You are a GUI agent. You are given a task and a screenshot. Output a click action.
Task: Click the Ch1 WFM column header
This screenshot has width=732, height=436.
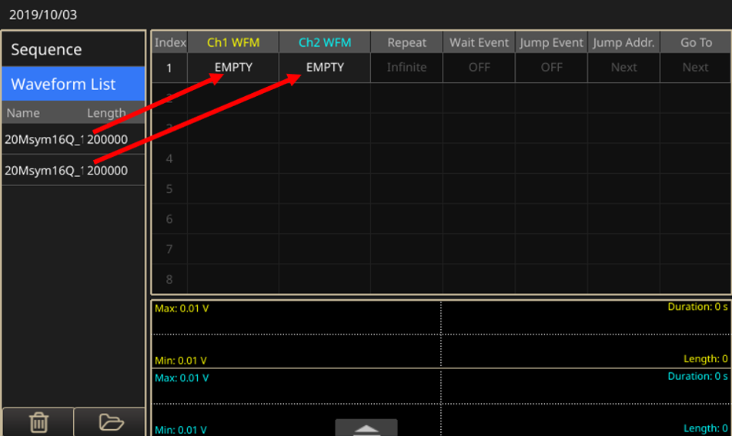pyautogui.click(x=233, y=43)
